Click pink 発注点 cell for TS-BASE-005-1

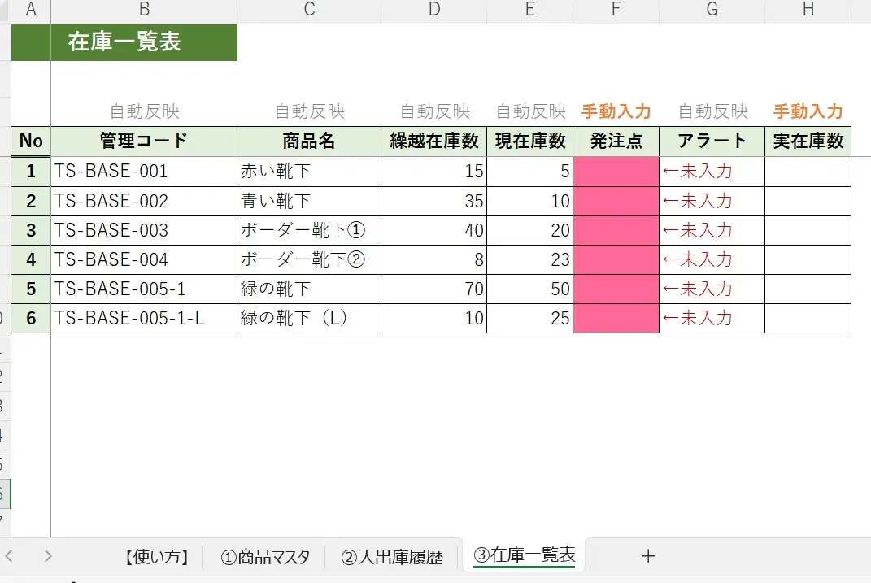pyautogui.click(x=616, y=289)
